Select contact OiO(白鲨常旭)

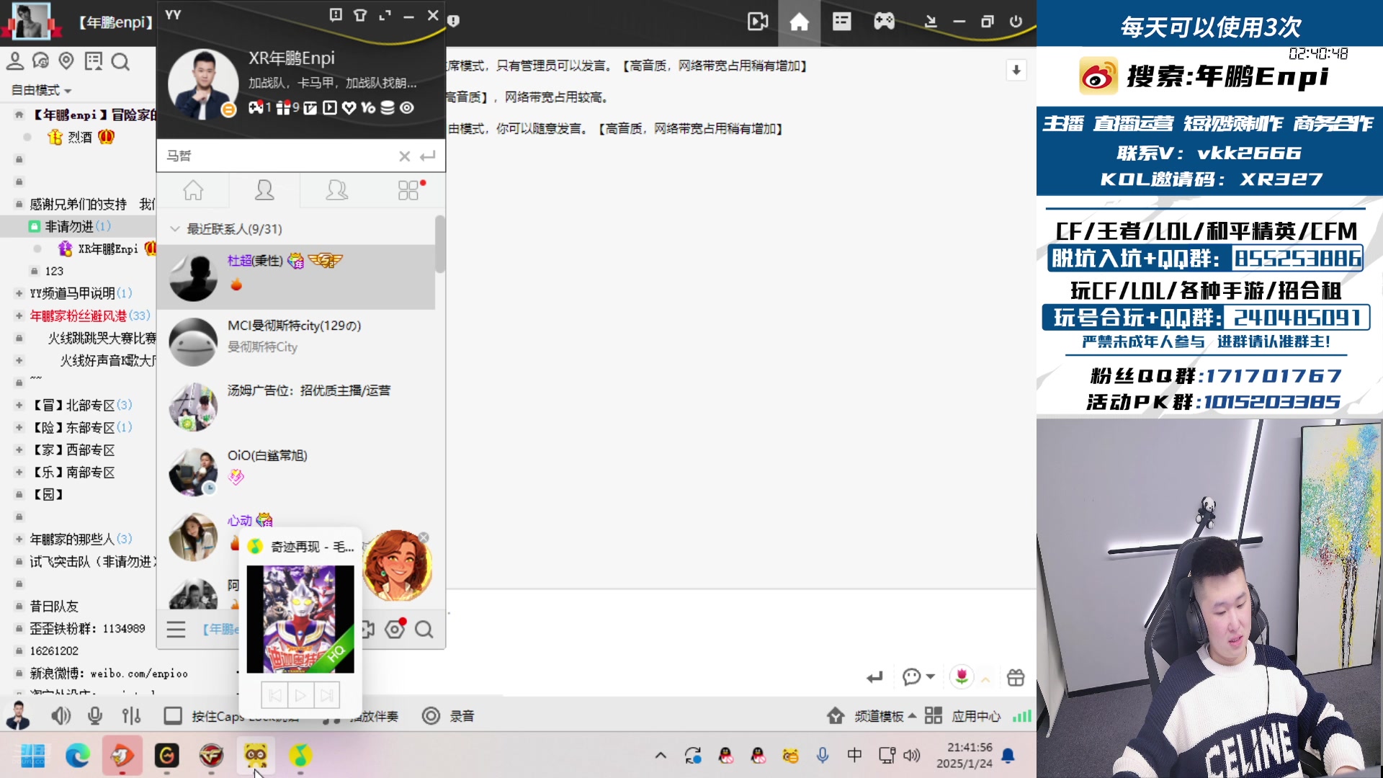tap(296, 472)
